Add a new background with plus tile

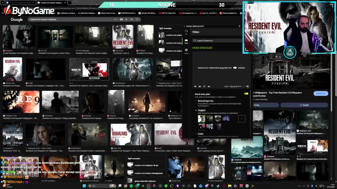coord(242,119)
